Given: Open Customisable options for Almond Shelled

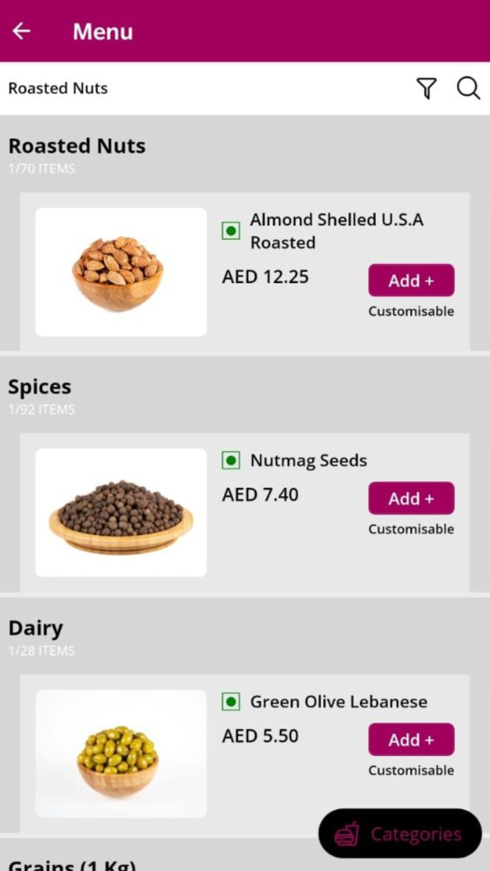Looking at the screenshot, I should tap(411, 312).
